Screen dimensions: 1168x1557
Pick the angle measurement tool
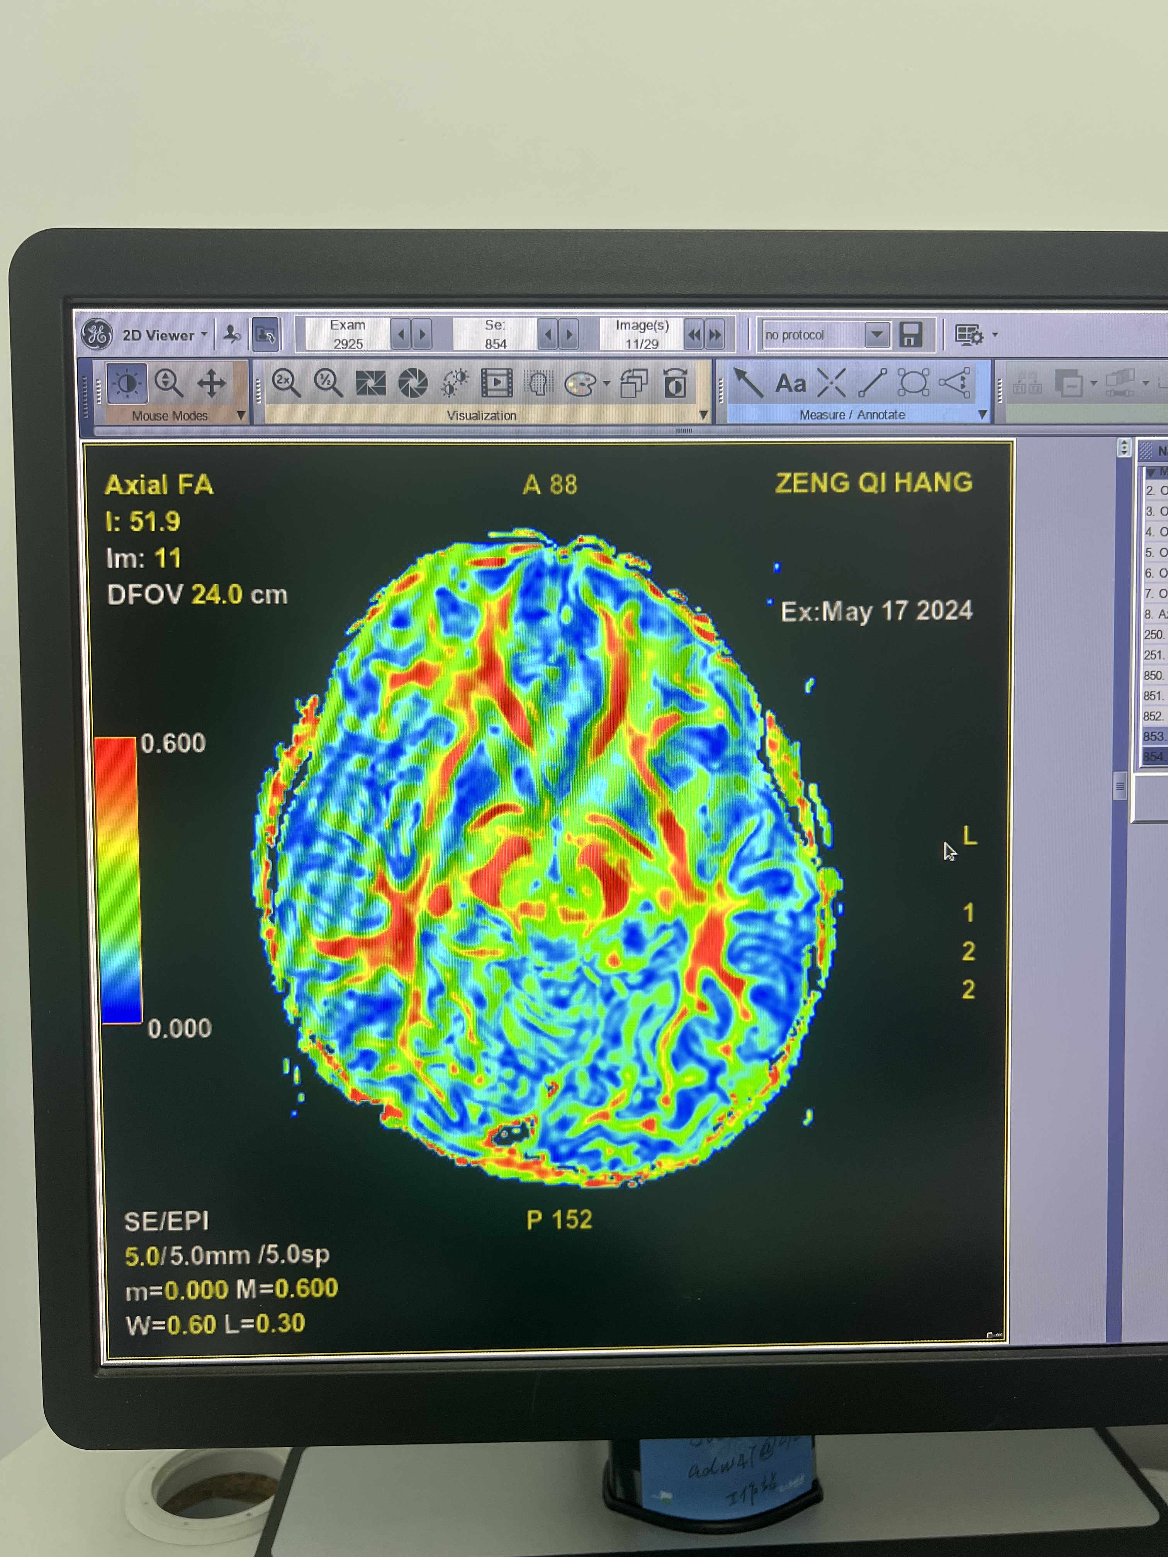(956, 383)
